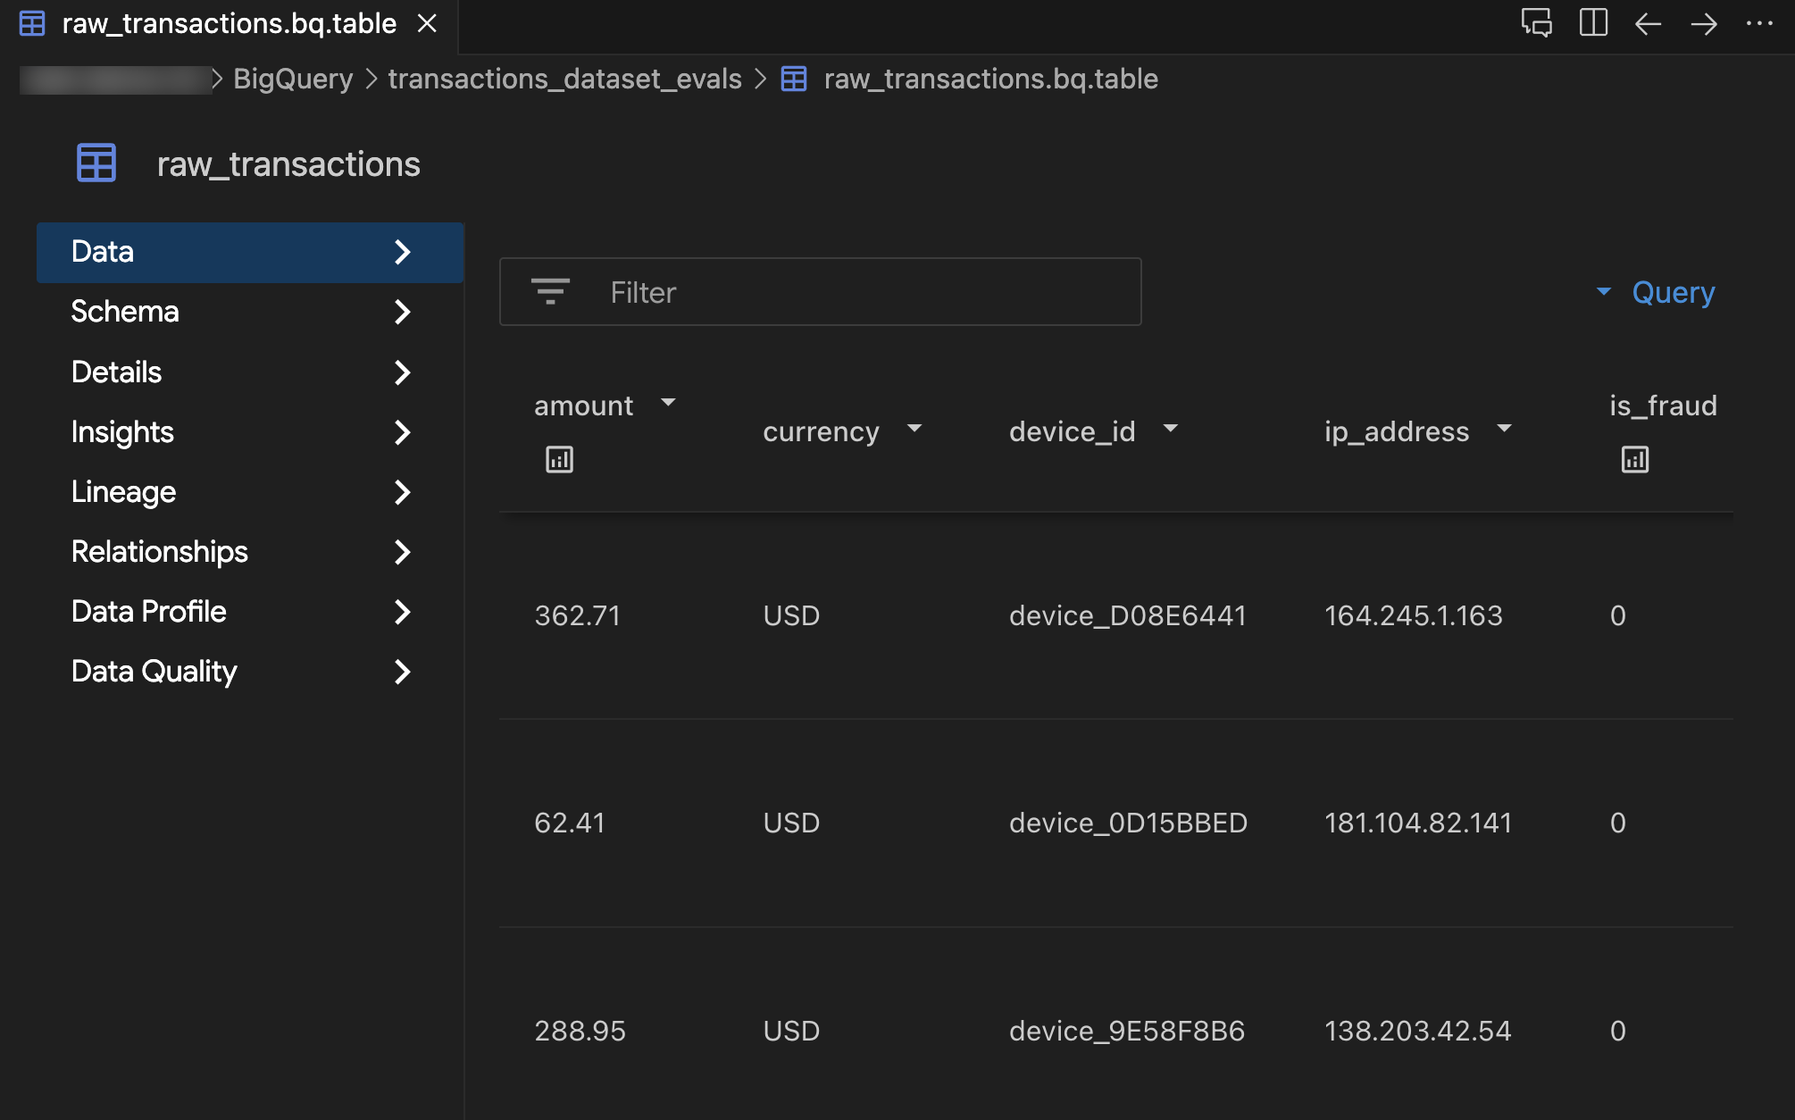1795x1120 pixels.
Task: Open currency column dropdown arrow
Action: (914, 429)
